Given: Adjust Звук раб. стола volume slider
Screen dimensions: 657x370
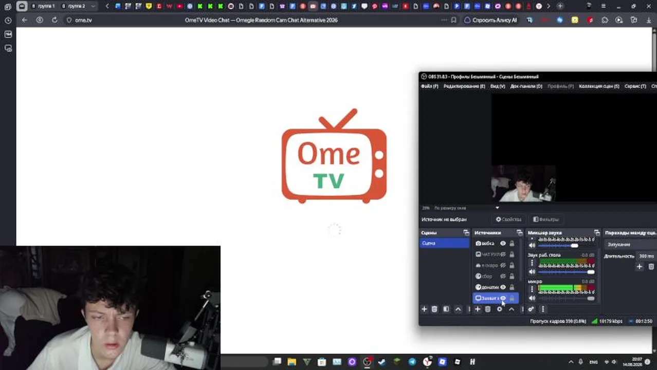Looking at the screenshot, I should click(567, 272).
